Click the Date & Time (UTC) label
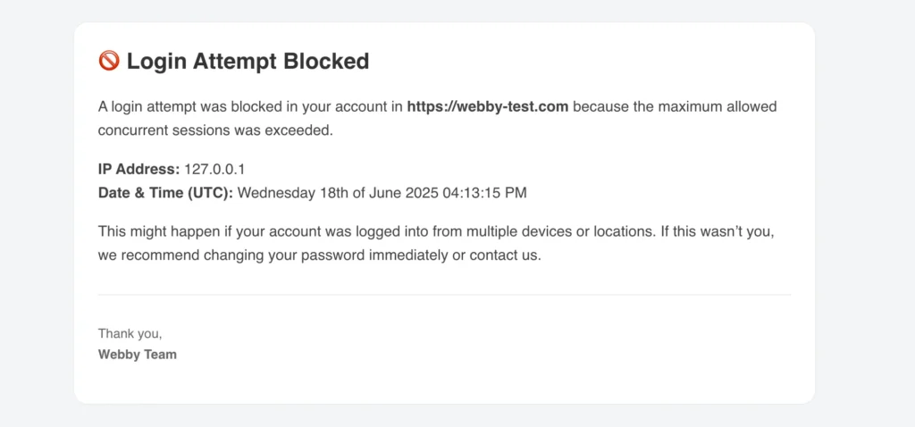The height and width of the screenshot is (427, 915). point(165,193)
